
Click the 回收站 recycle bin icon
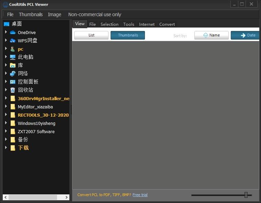pyautogui.click(x=13, y=90)
